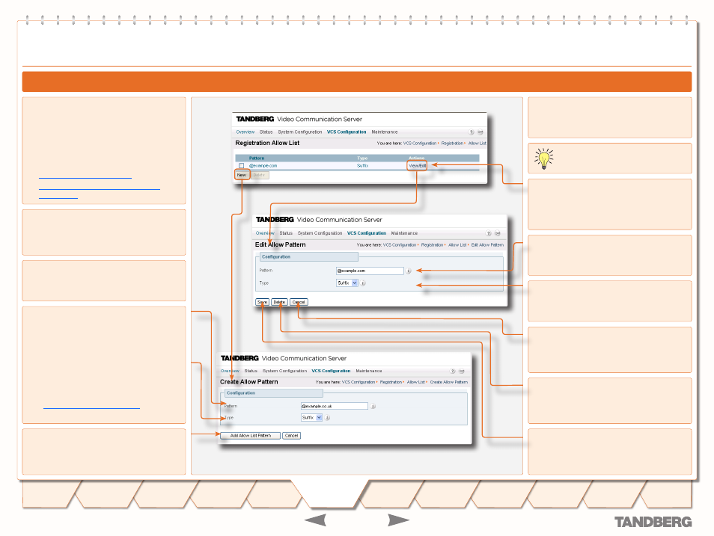The height and width of the screenshot is (536, 714).
Task: Open help icon in Registration Allow List window
Action: pyautogui.click(x=472, y=132)
